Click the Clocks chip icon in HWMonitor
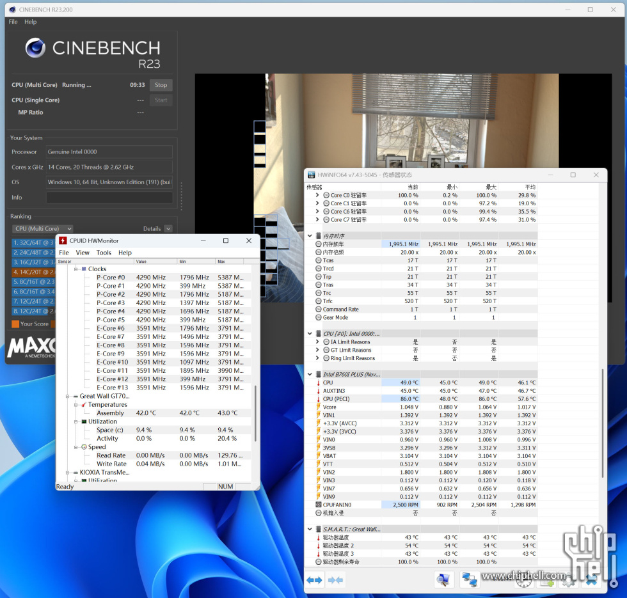 pyautogui.click(x=84, y=269)
